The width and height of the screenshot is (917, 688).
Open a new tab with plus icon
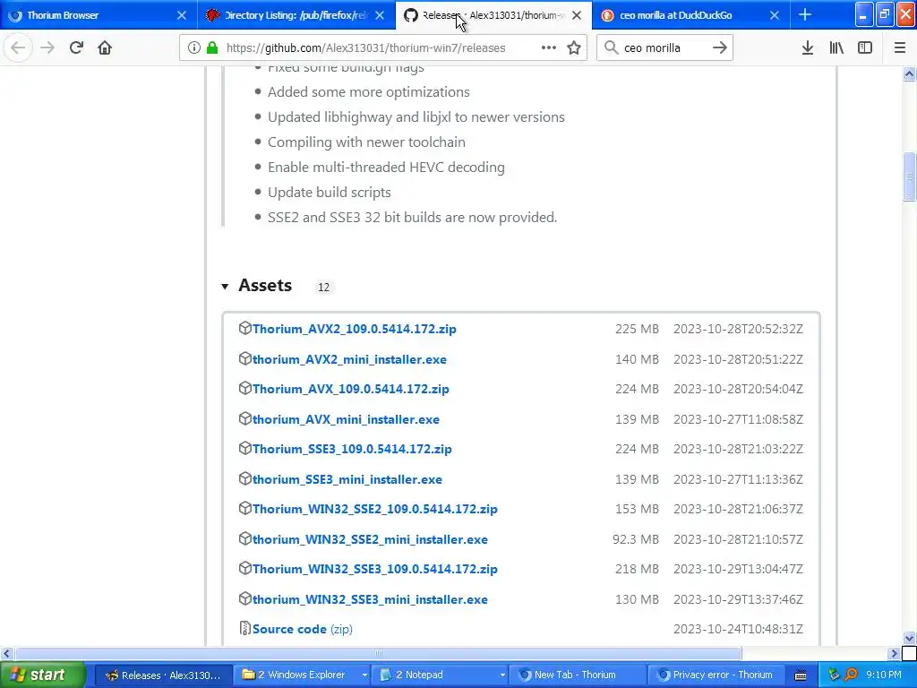click(805, 14)
